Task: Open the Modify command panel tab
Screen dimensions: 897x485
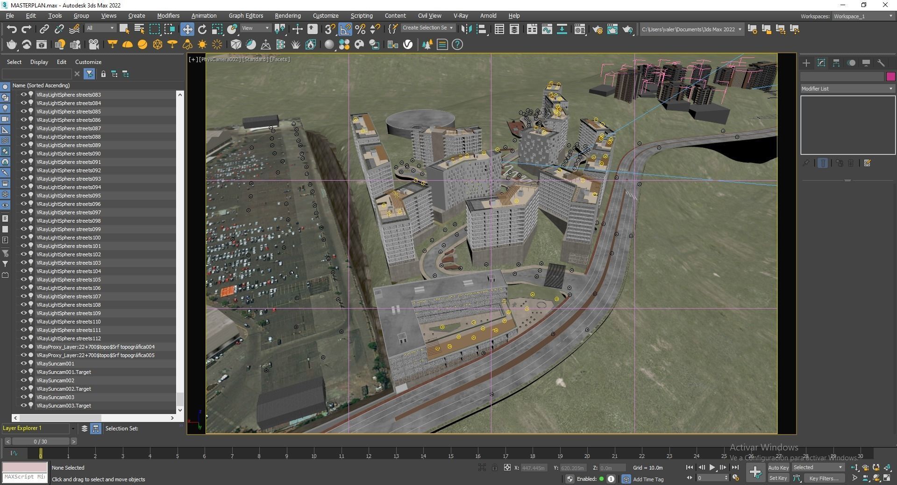Action: pos(821,63)
